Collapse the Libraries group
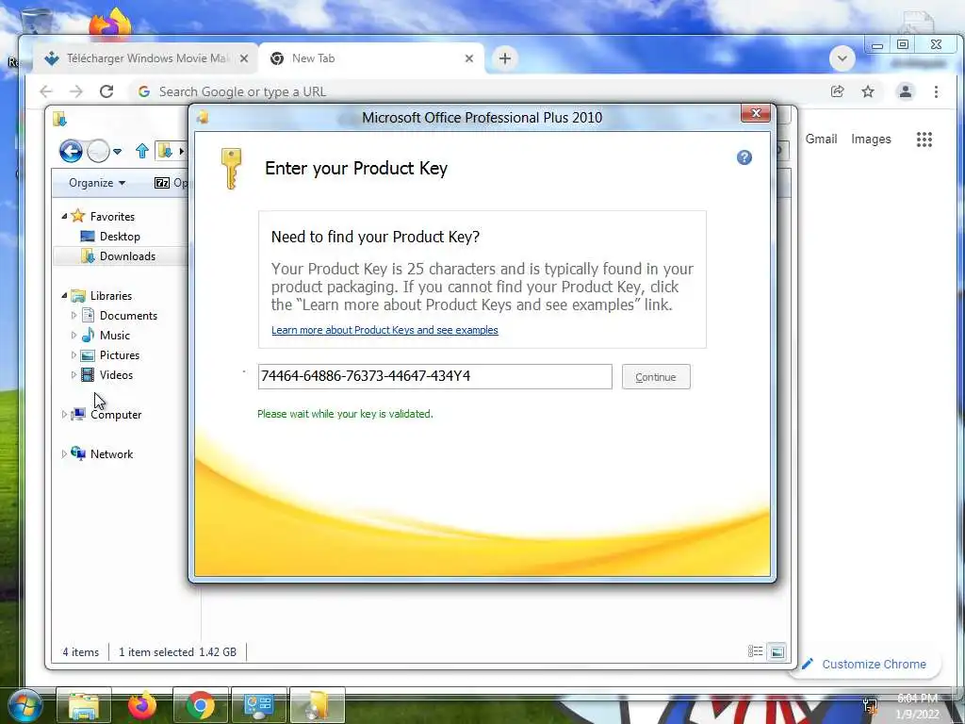The image size is (965, 724). 64,295
